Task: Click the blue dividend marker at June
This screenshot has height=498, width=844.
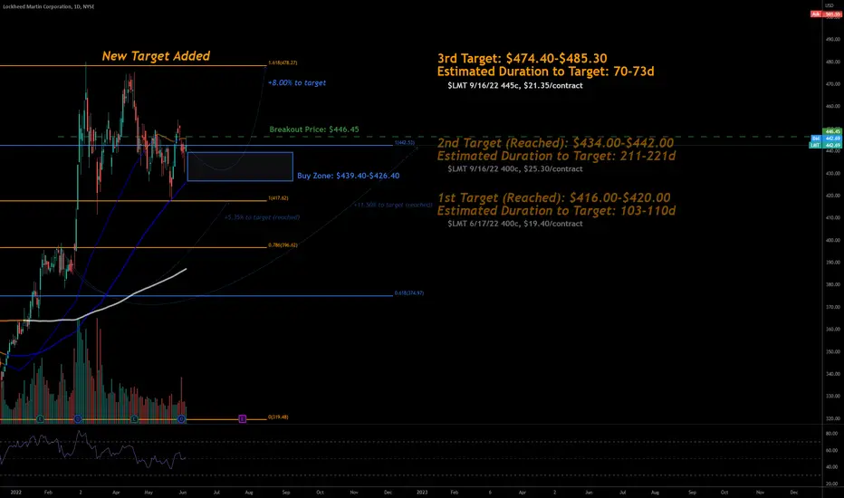Action: 181,418
